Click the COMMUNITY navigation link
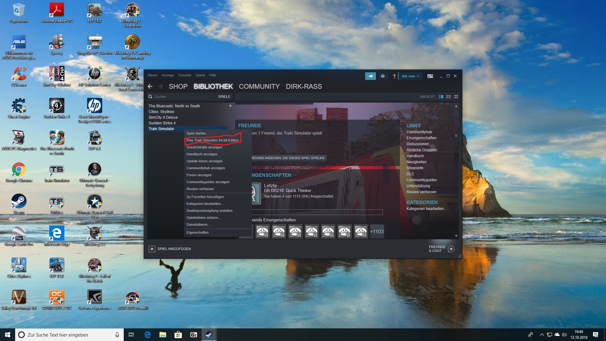 (x=259, y=87)
